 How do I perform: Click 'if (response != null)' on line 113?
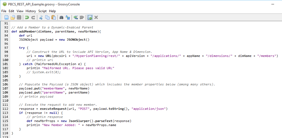point(39,113)
